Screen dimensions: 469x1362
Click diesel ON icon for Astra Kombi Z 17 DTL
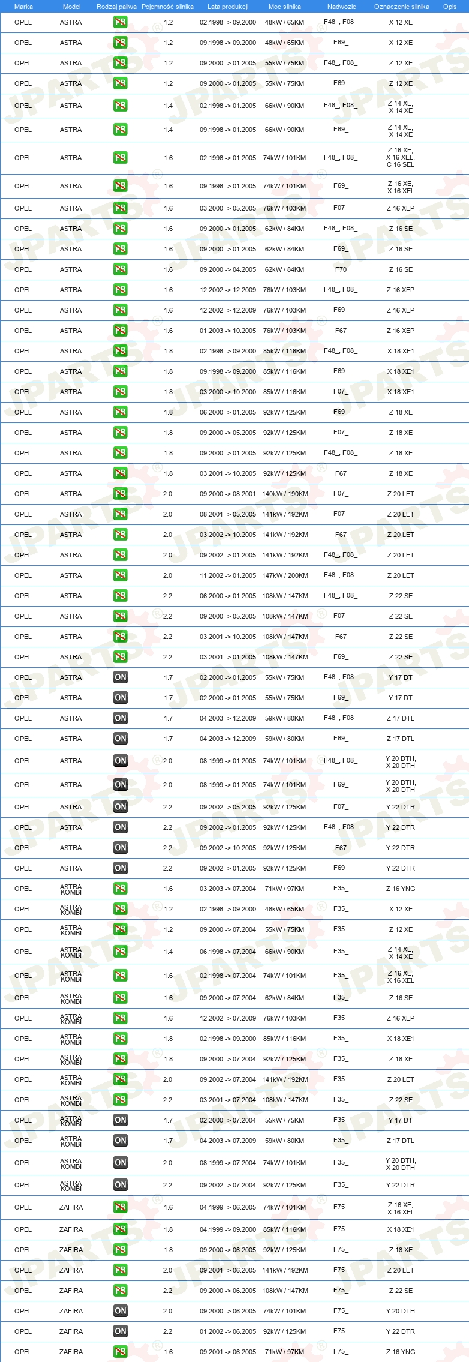[121, 1141]
